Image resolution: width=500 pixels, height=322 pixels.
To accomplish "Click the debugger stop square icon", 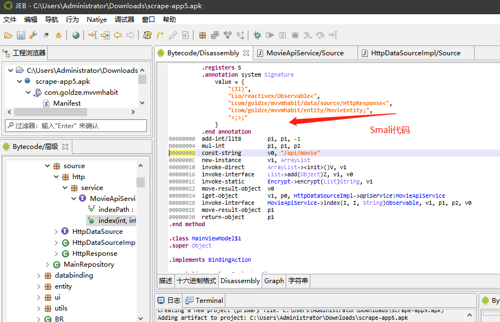I will pyautogui.click(x=296, y=35).
